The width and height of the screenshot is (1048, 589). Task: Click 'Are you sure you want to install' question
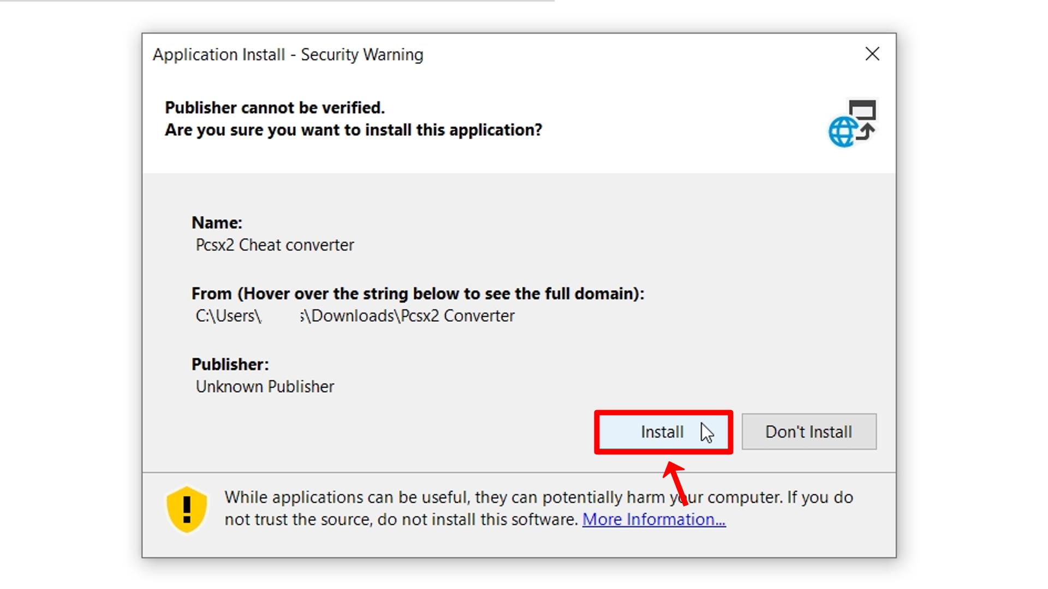354,130
